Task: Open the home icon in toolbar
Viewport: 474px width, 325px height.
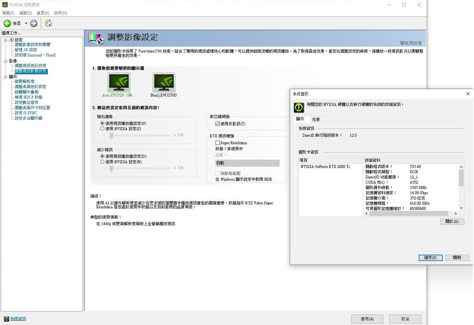Action: 48,23
